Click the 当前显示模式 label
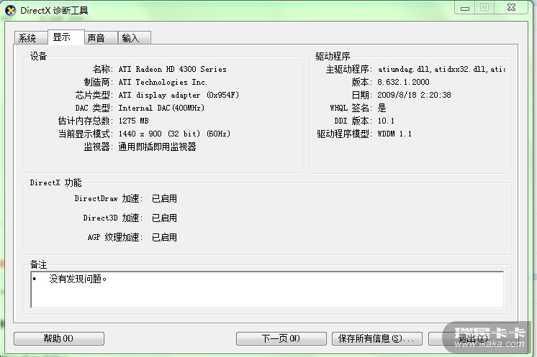Screen dimensions: 537x357 tap(84, 134)
